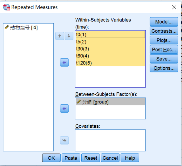Click the Repeated Measures dialog title icon
182x166 pixels.
[7, 7]
